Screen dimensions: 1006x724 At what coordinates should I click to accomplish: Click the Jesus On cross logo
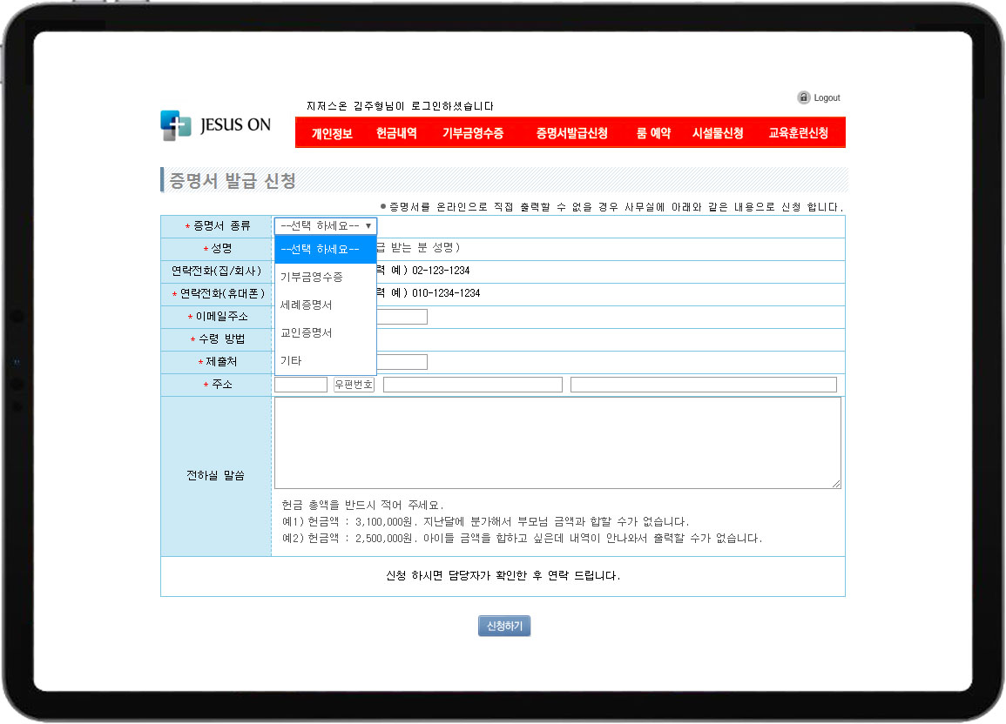[x=175, y=125]
